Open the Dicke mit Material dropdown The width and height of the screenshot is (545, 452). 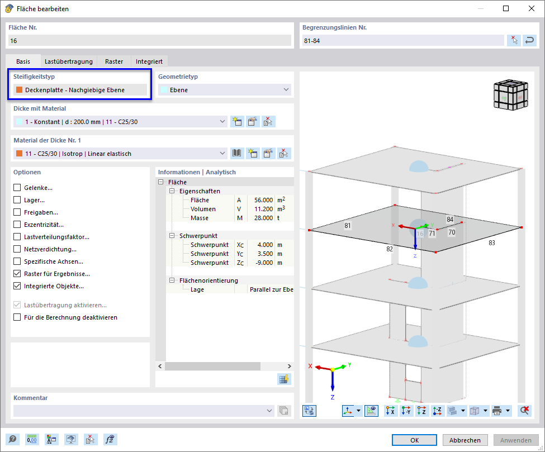point(222,122)
